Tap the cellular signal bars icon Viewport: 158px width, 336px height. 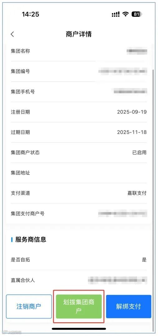pos(116,14)
